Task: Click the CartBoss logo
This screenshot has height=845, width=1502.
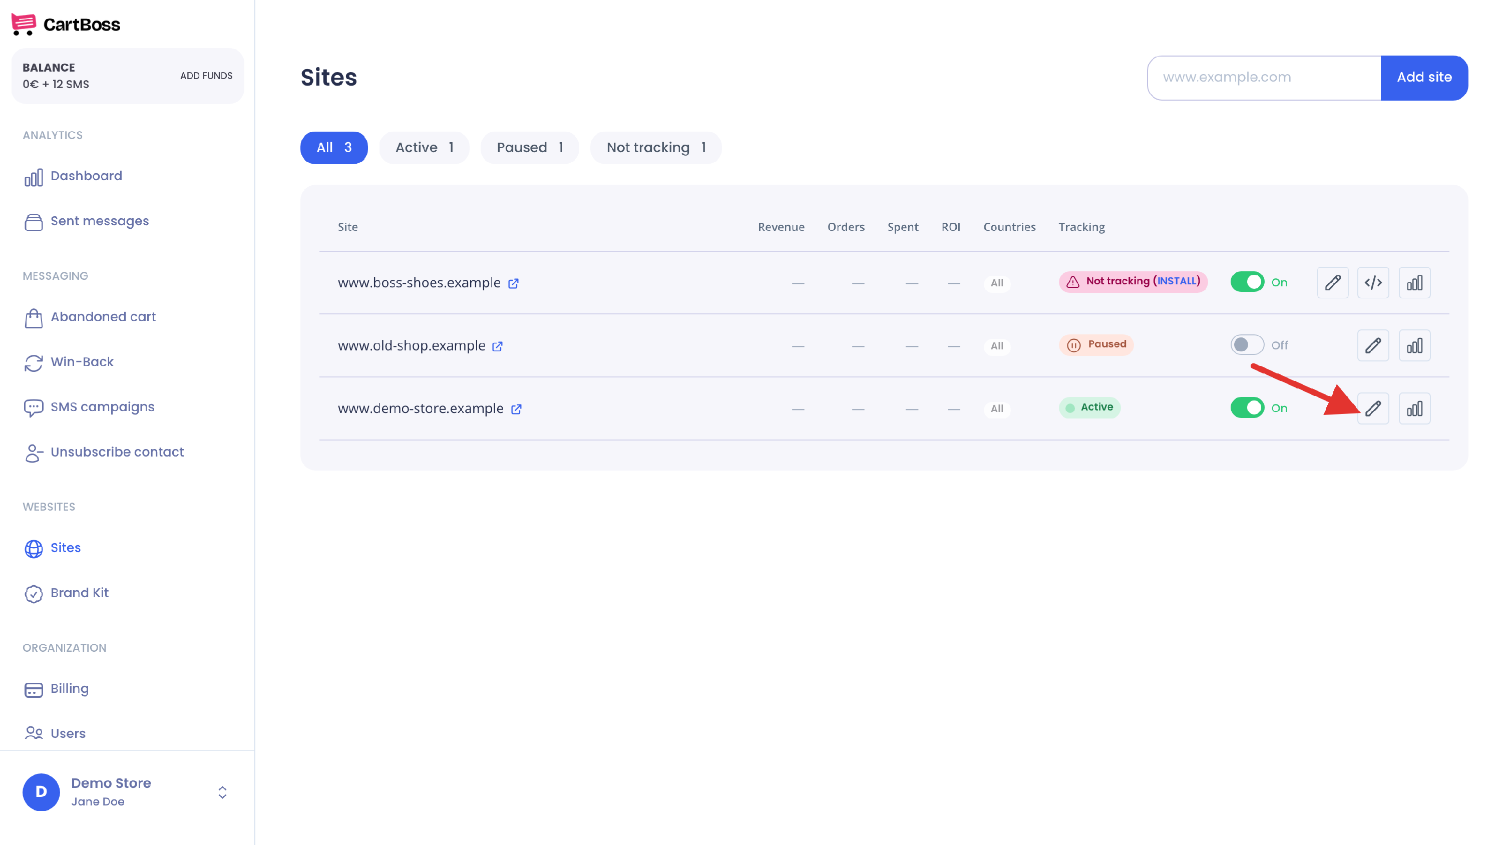Action: [x=65, y=25]
